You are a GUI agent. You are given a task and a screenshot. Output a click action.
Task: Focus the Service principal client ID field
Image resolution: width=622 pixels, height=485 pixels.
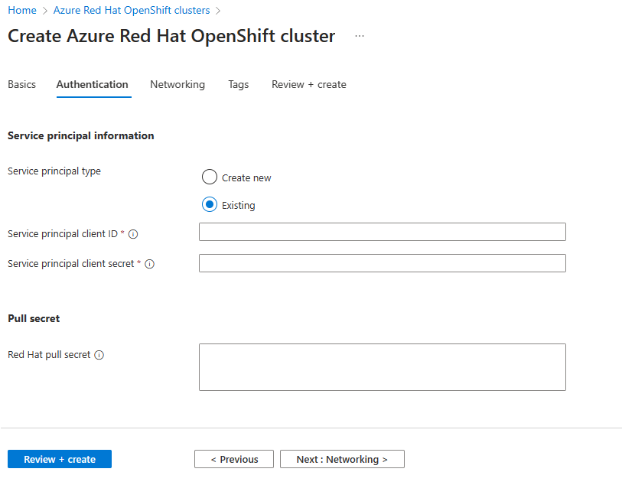click(x=382, y=233)
